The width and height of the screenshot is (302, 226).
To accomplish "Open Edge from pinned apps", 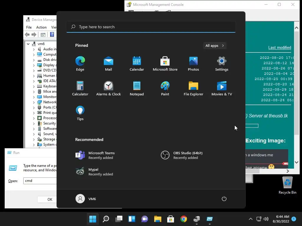I will click(x=80, y=64).
